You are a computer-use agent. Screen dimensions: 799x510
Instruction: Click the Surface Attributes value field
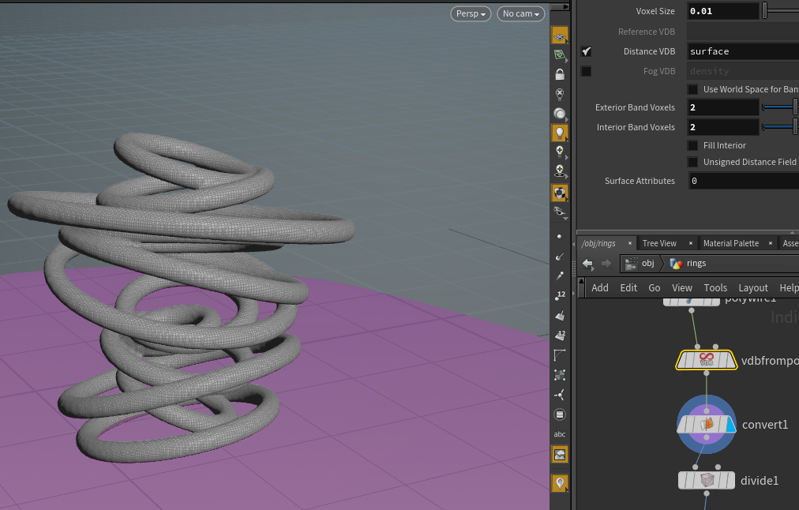pos(743,181)
